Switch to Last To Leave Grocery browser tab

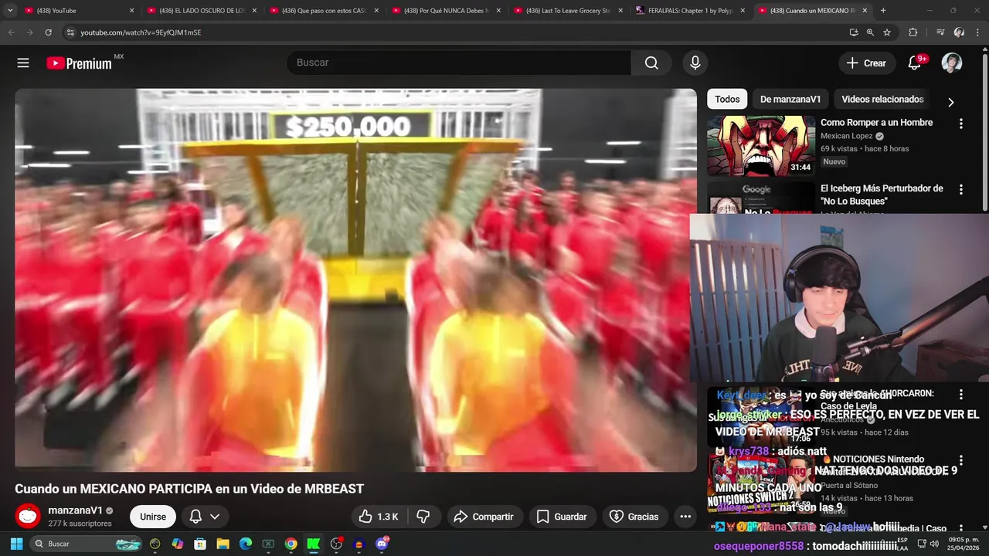click(568, 11)
